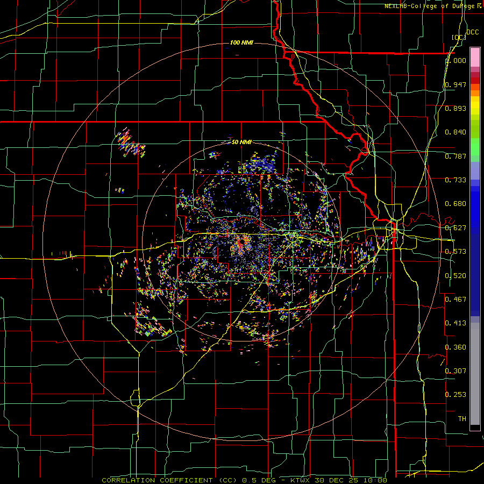Viewport: 484px width, 484px height.
Task: Click the 0.307 color scale value
Action: point(455,371)
